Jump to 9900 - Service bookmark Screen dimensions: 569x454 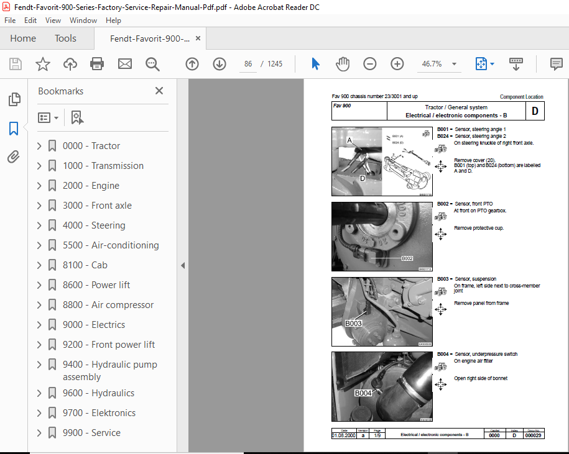click(x=91, y=433)
